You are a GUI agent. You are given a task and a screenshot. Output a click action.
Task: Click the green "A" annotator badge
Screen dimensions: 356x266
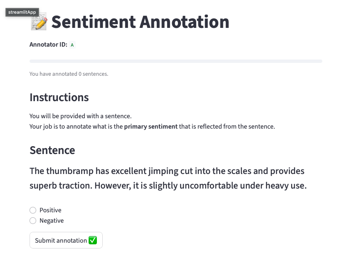tap(72, 45)
